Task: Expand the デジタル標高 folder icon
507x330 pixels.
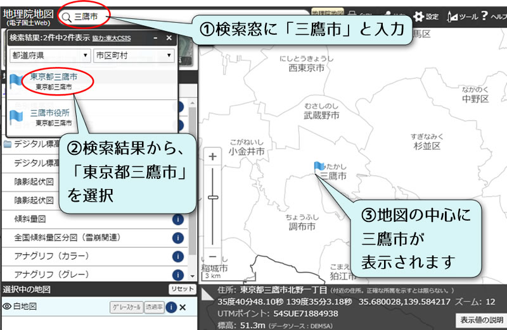Action: 8,144
